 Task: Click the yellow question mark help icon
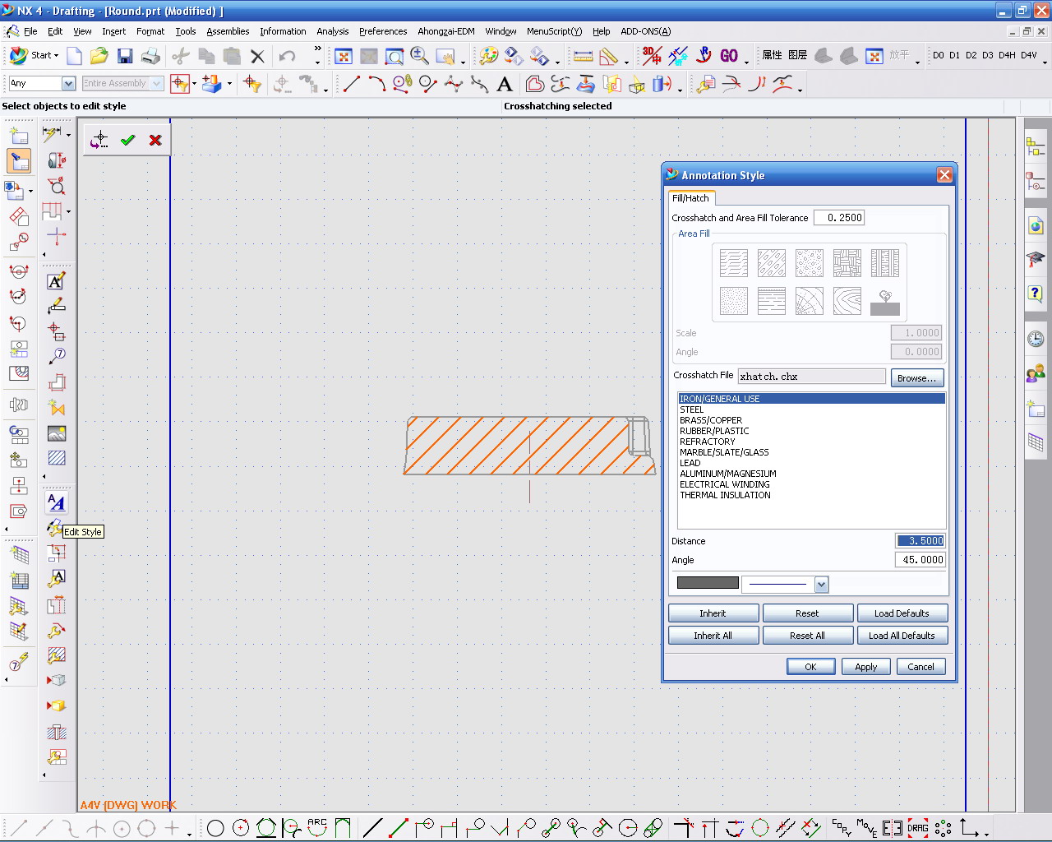(x=1036, y=294)
